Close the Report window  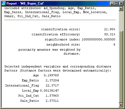[x=121, y=3]
